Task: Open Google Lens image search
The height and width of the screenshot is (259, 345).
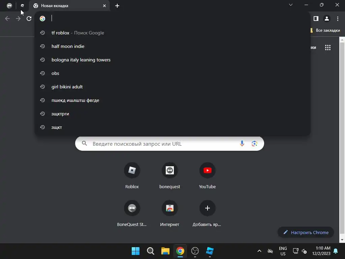Action: 254,144
